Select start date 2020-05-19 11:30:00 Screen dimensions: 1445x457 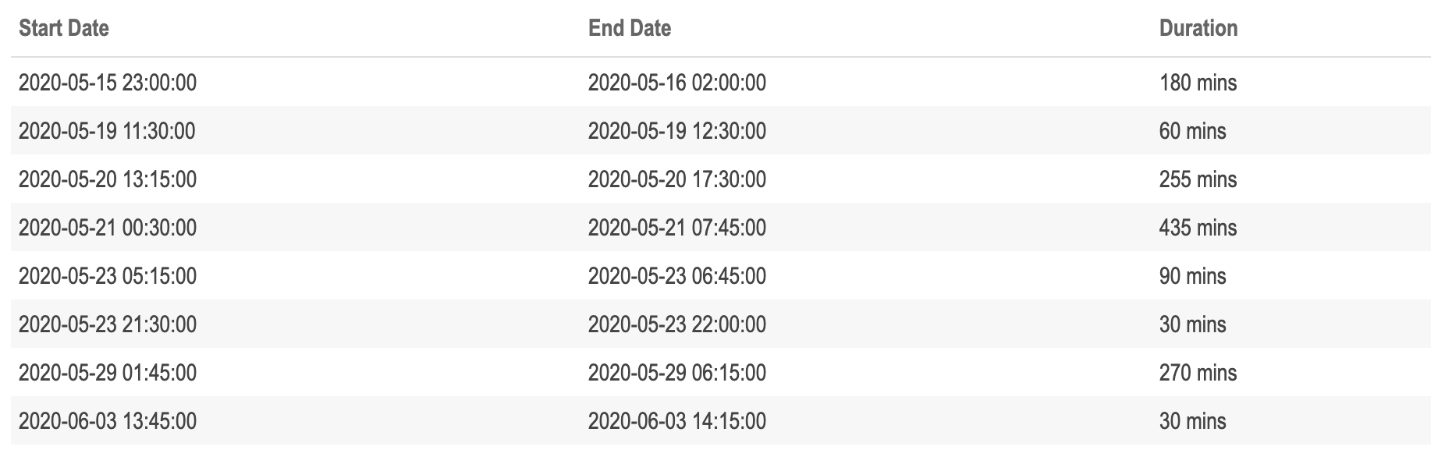pos(107,131)
